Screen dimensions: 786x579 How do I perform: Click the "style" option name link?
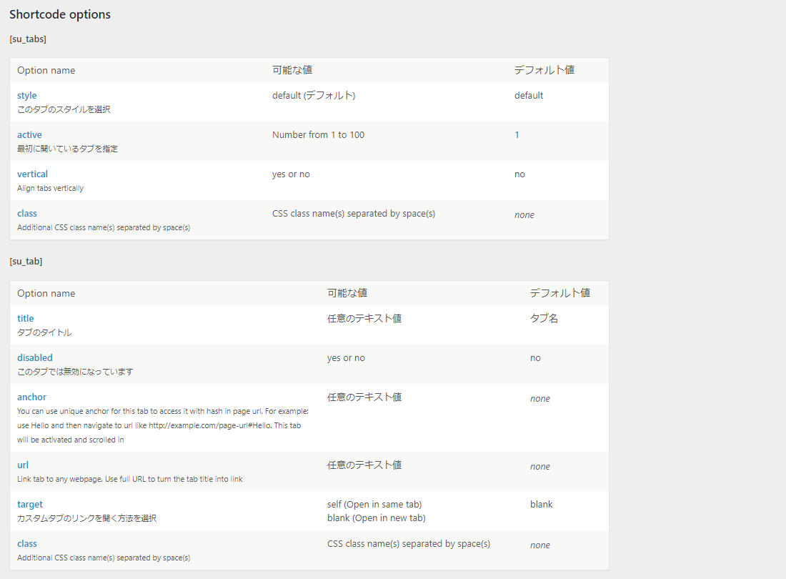coord(26,95)
